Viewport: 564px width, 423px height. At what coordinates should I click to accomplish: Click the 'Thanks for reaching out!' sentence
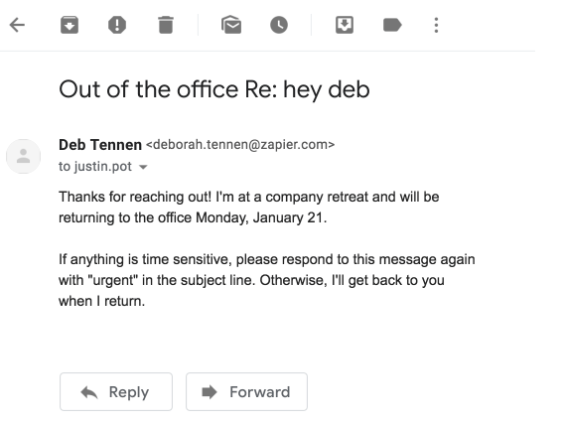(135, 197)
